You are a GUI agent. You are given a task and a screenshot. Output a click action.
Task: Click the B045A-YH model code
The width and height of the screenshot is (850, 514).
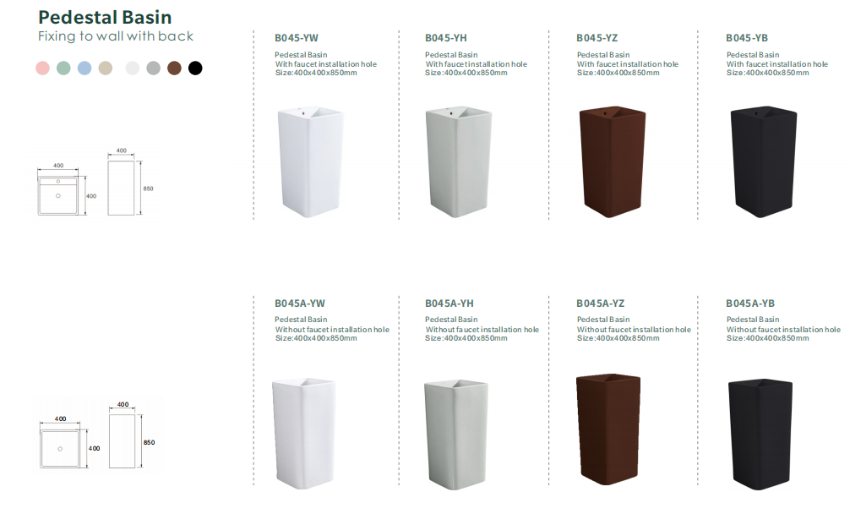[450, 303]
